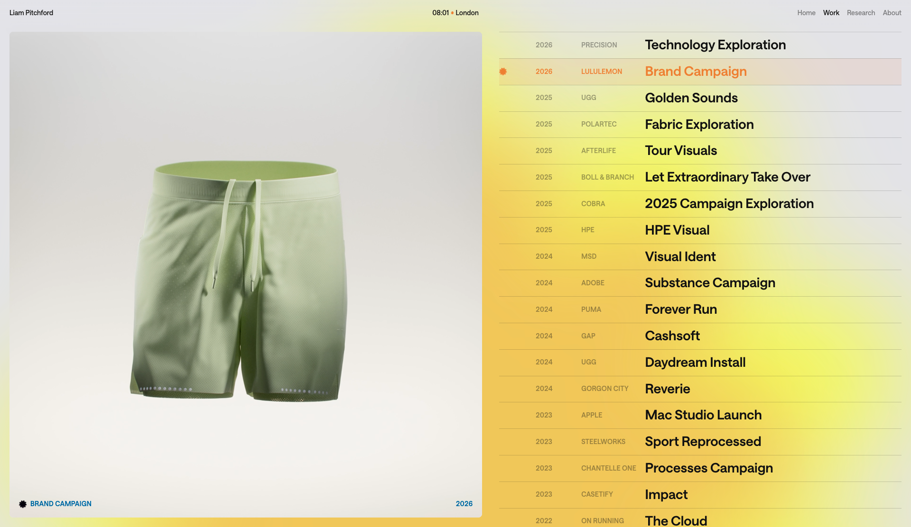911x527 pixels.
Task: Click the MSD client label
Action: [589, 256]
